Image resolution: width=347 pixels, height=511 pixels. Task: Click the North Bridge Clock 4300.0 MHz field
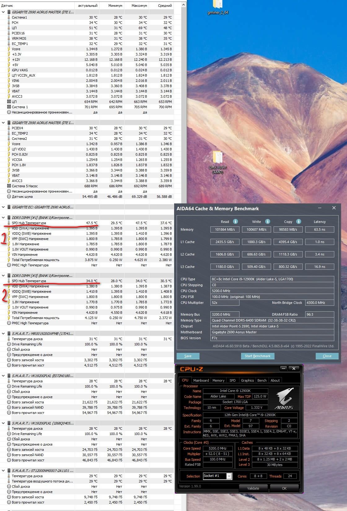(319, 303)
